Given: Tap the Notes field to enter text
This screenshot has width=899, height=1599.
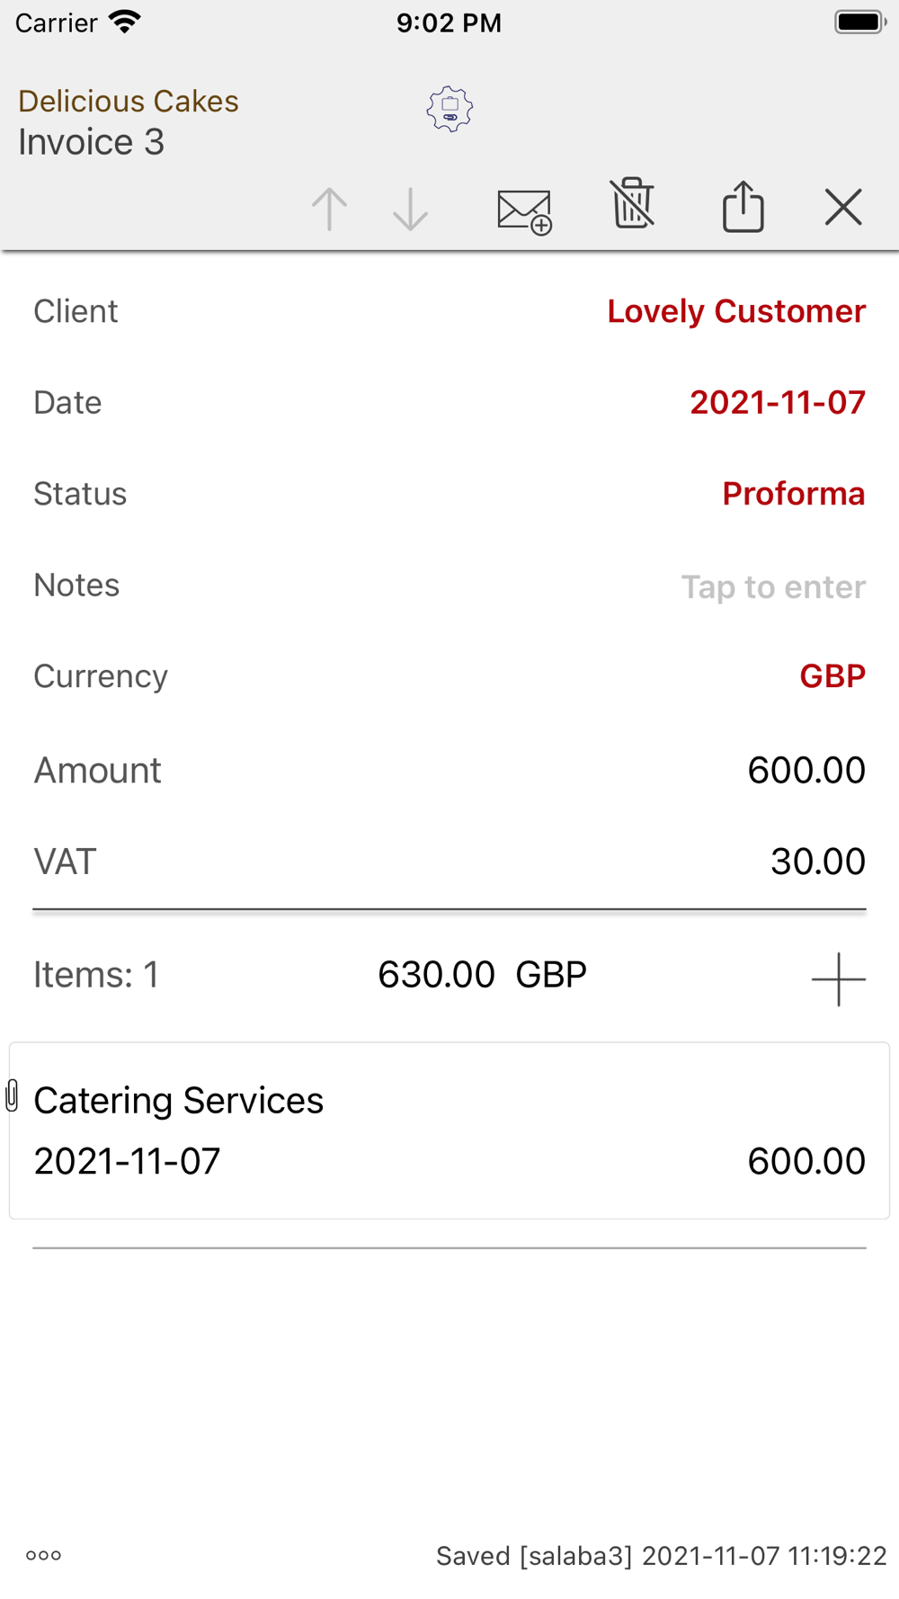Looking at the screenshot, I should tap(773, 586).
